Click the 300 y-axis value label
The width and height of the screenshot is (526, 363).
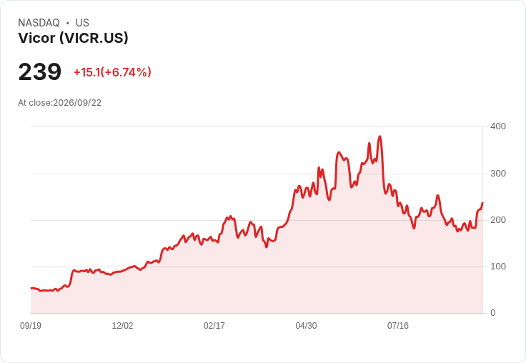[x=498, y=174]
